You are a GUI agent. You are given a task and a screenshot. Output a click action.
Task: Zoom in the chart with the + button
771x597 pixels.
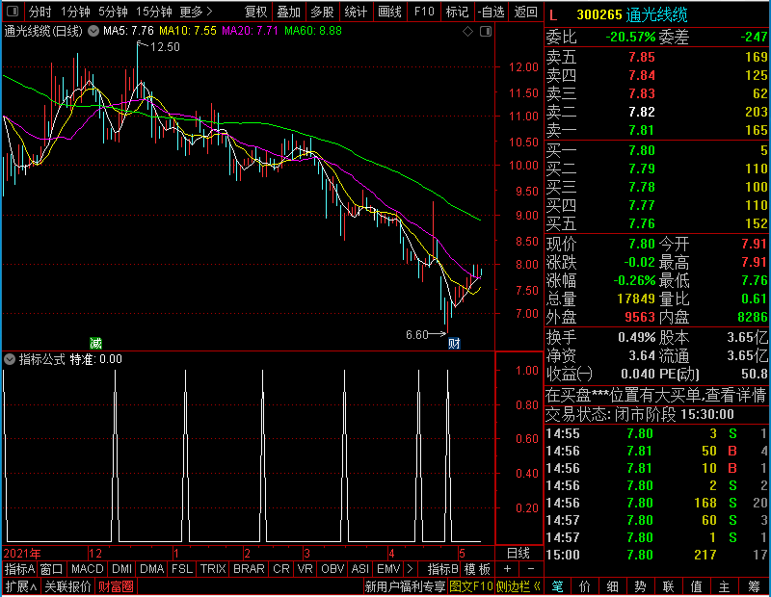click(507, 569)
